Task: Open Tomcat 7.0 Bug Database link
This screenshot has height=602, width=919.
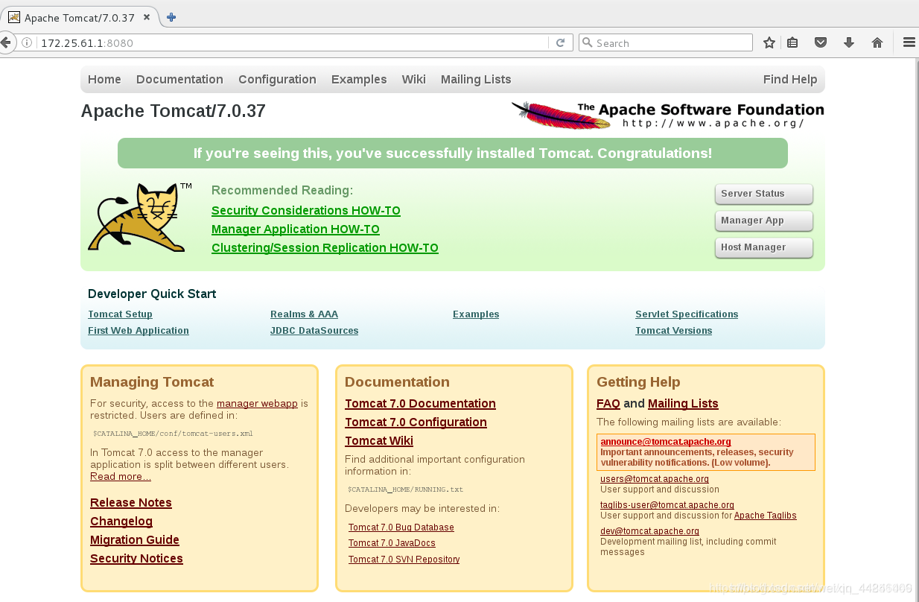Action: pos(401,527)
